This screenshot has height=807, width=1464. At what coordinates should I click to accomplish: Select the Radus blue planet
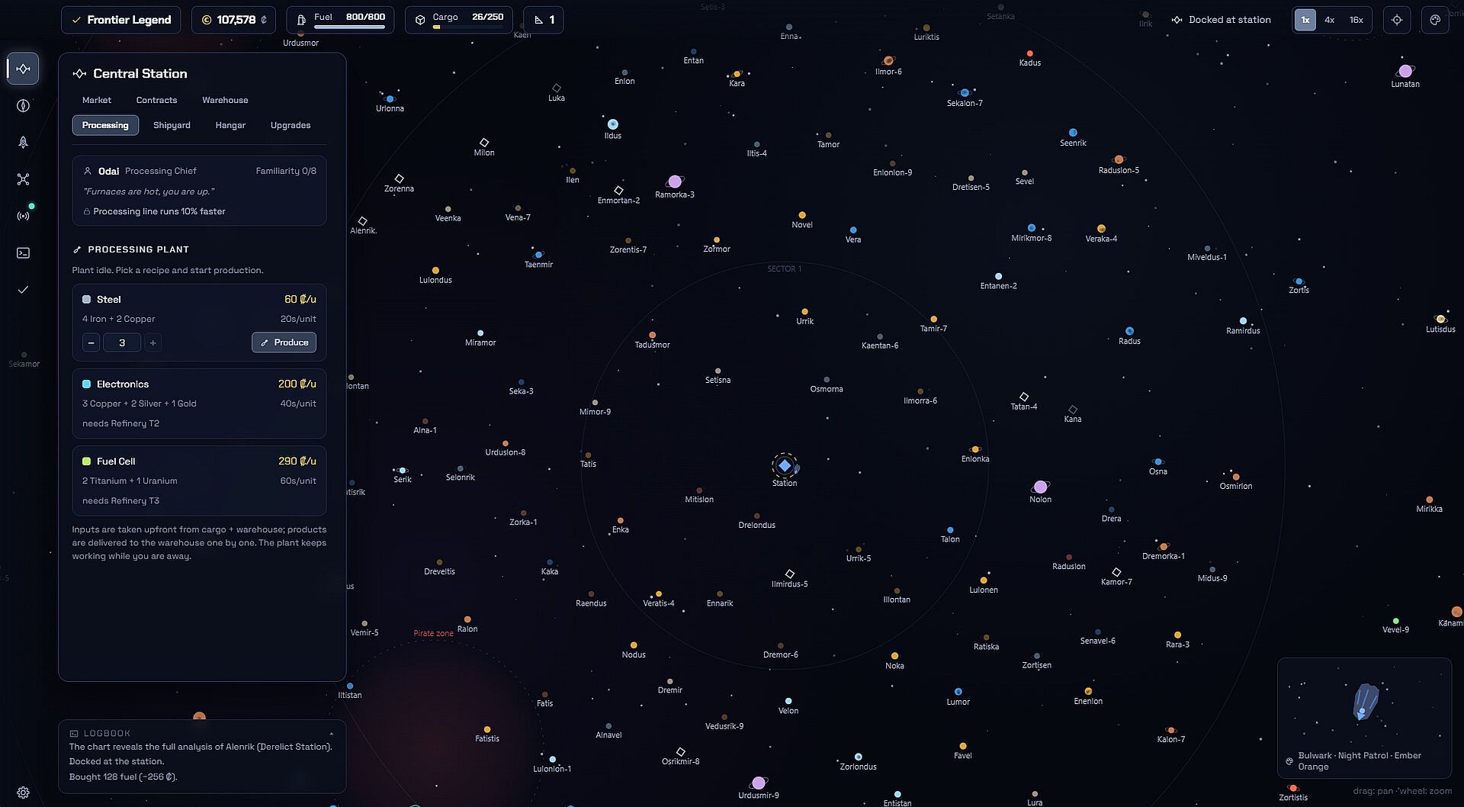click(1129, 331)
